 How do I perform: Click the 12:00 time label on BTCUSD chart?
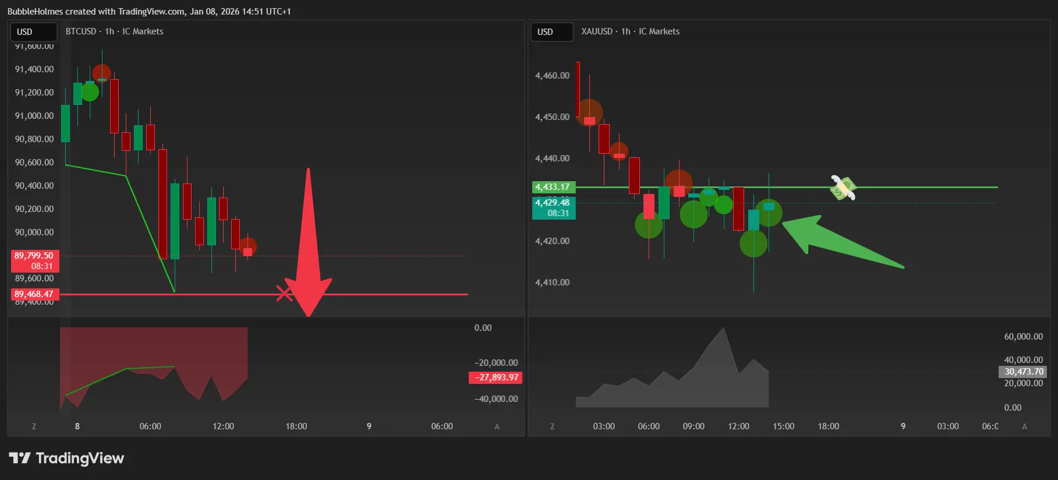(223, 426)
